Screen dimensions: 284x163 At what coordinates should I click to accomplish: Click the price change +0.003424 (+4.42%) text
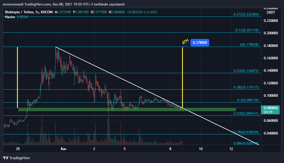pos(142,12)
